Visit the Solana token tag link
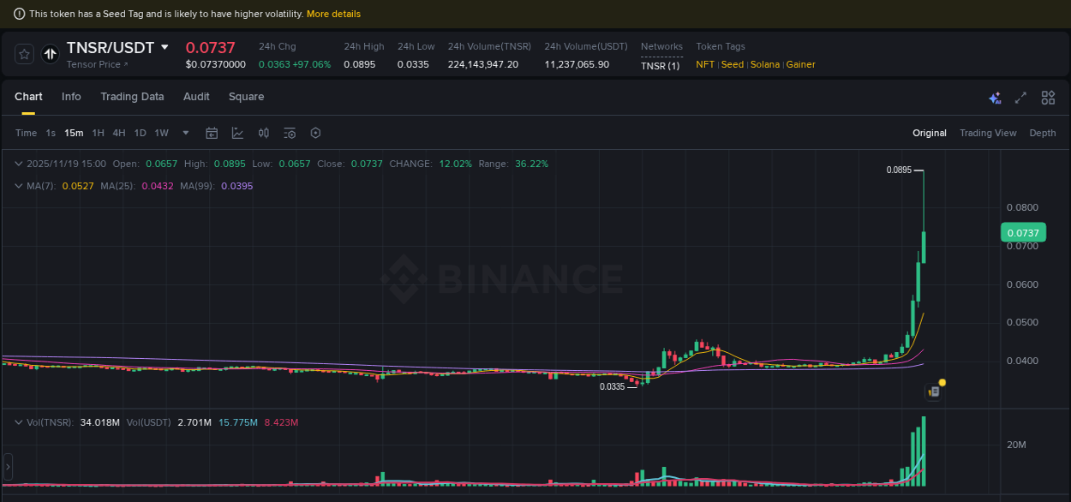The height and width of the screenshot is (502, 1071). [x=764, y=64]
